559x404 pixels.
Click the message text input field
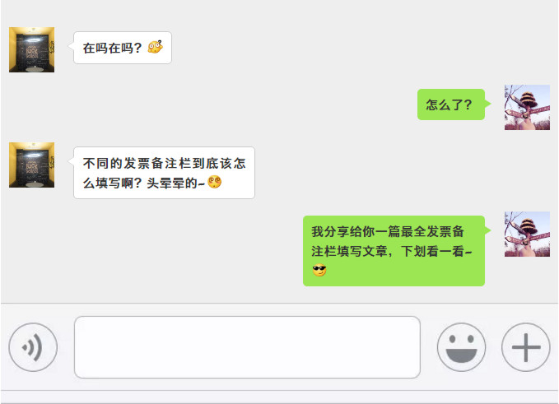247,347
